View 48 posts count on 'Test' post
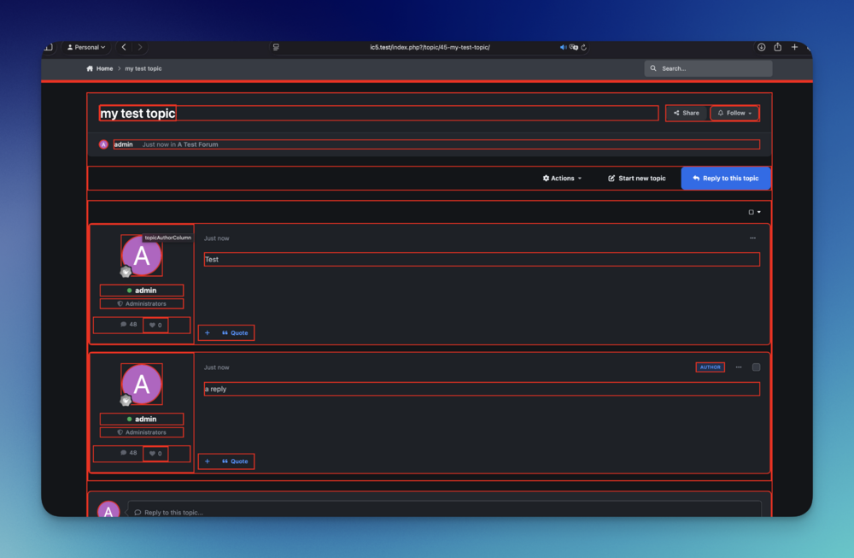The width and height of the screenshot is (854, 558). click(x=129, y=324)
